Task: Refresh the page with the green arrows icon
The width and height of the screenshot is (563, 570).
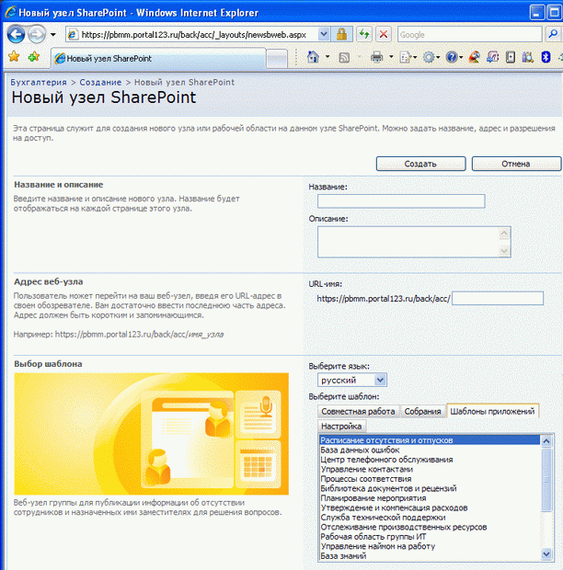Action: point(363,35)
